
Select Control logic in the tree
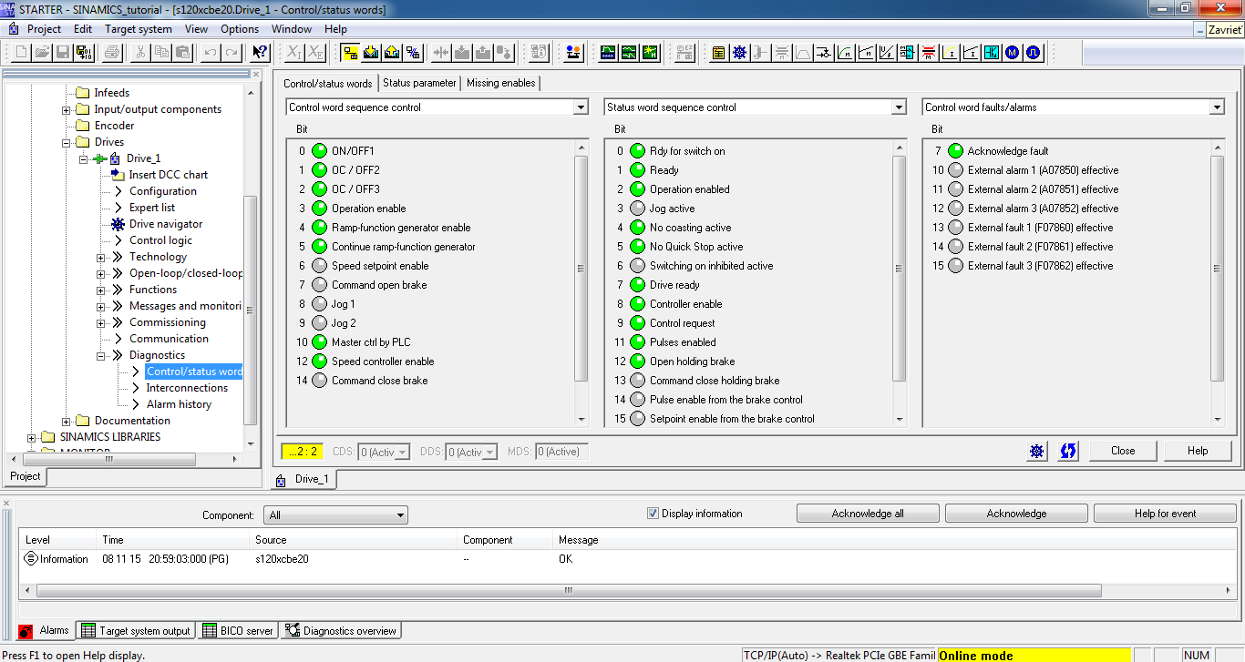[x=160, y=240]
